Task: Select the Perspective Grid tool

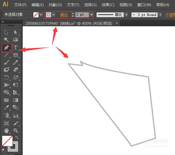Action: pos(16,92)
